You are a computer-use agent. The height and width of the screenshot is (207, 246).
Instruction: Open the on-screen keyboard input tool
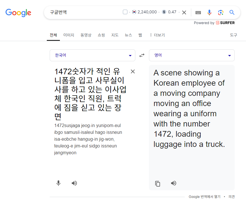pos(198,12)
